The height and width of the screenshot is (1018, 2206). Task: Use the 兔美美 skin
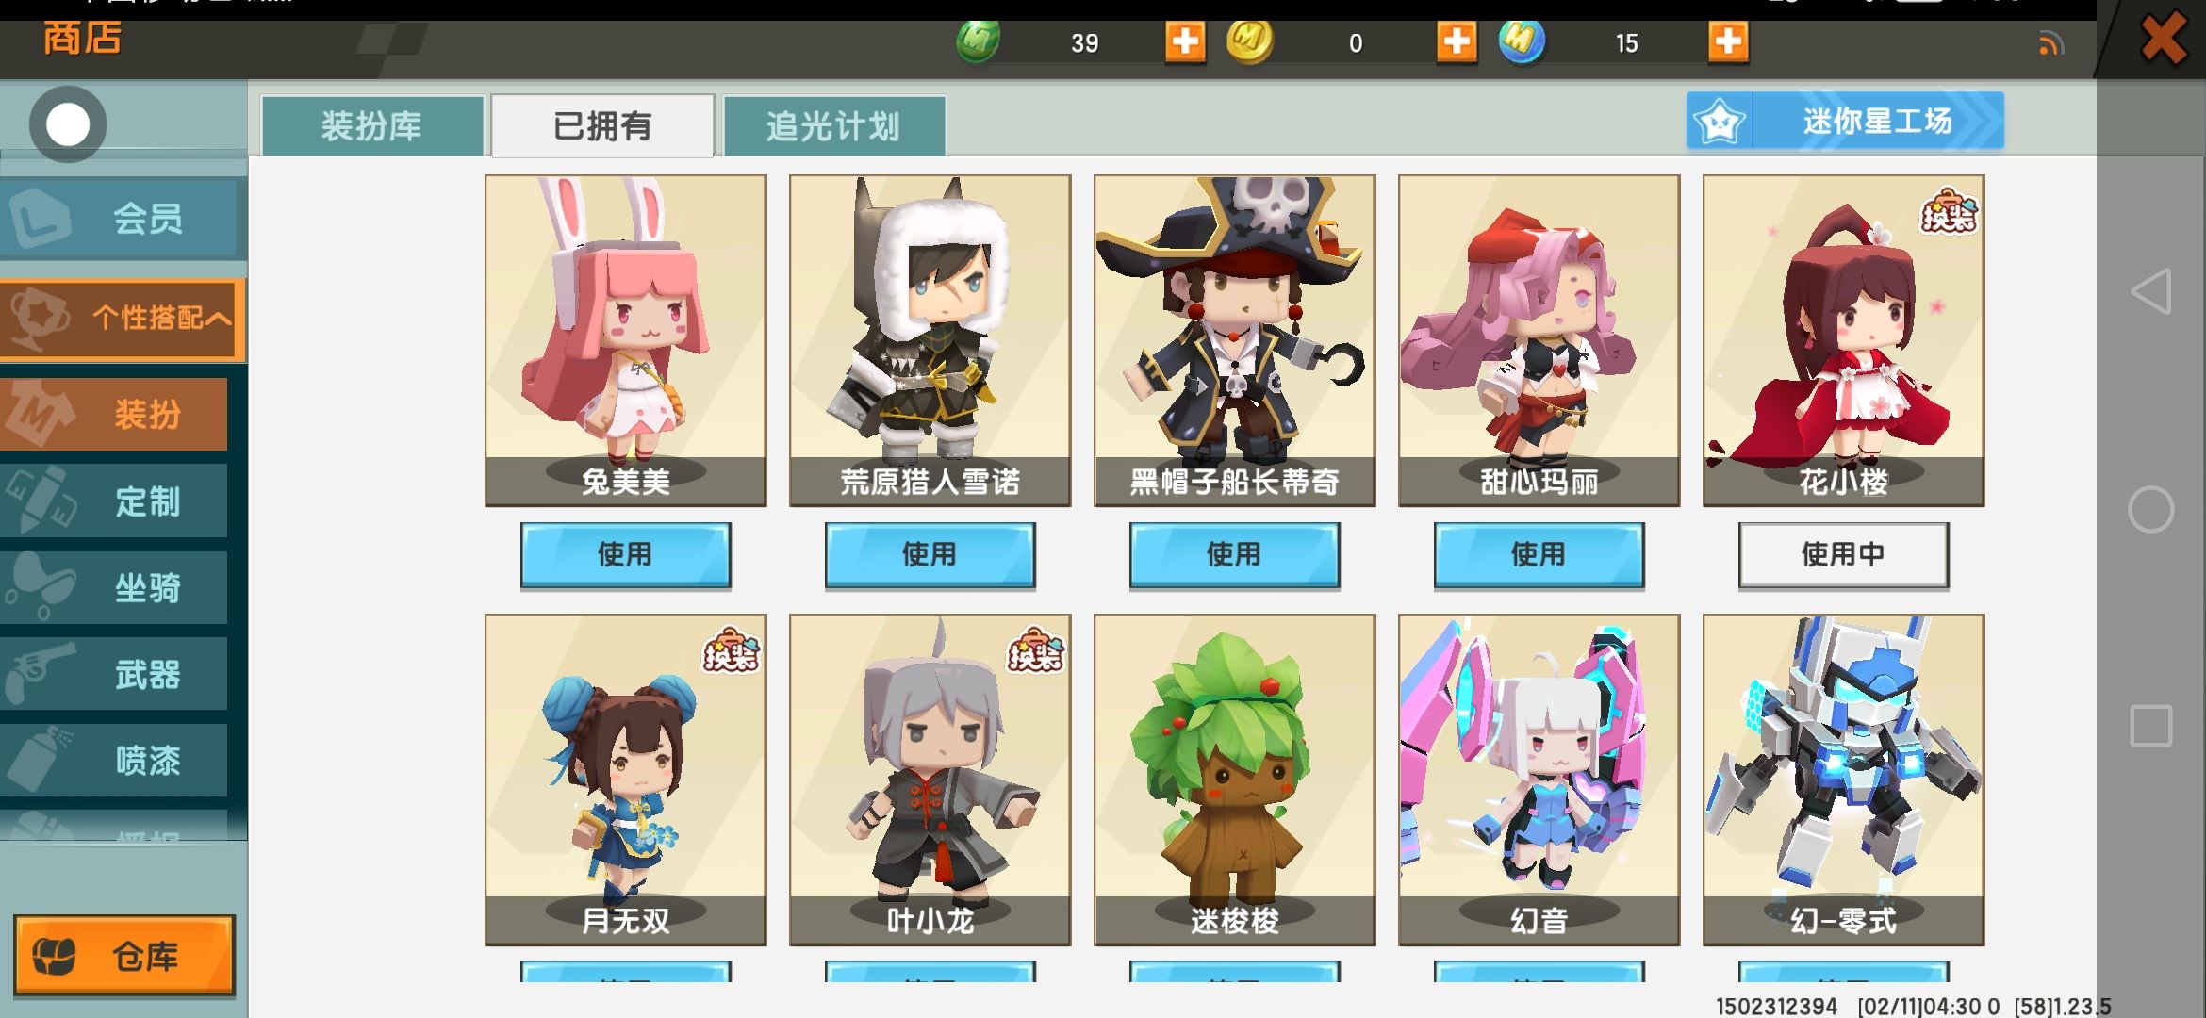[625, 554]
